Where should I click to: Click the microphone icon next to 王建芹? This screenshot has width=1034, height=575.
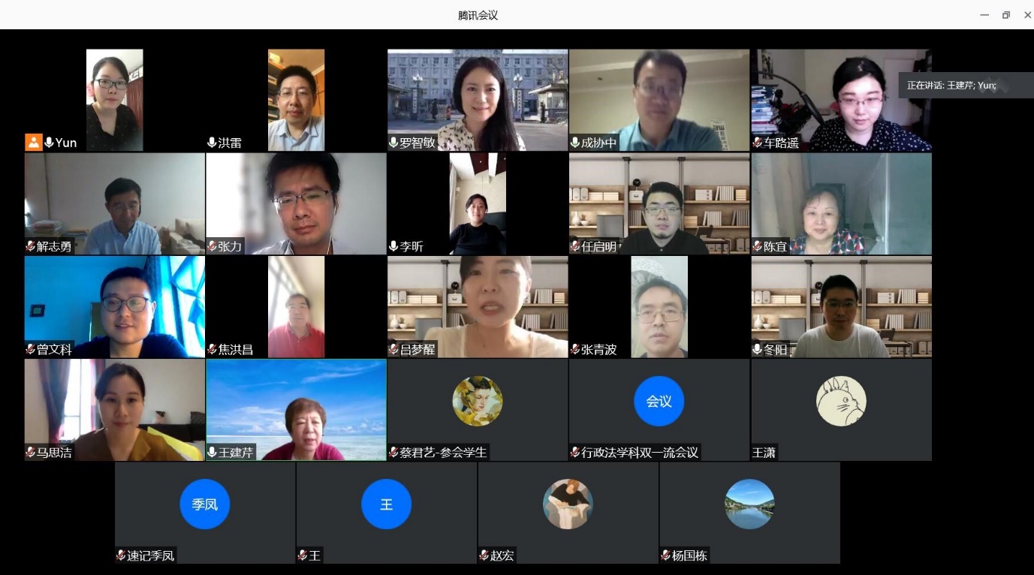[213, 453]
